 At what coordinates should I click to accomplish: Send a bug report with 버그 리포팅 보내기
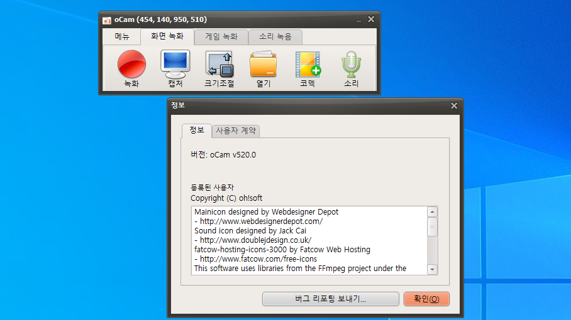coord(331,299)
